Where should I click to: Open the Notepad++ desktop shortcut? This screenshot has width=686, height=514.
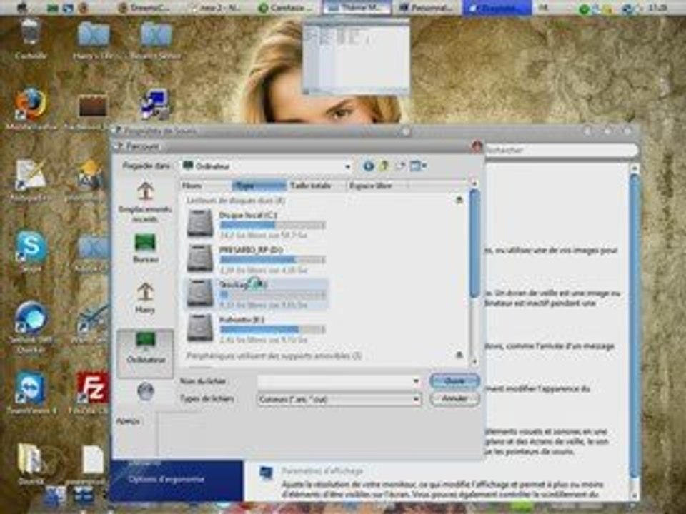[30, 180]
